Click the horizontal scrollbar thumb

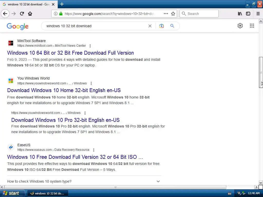(115, 187)
